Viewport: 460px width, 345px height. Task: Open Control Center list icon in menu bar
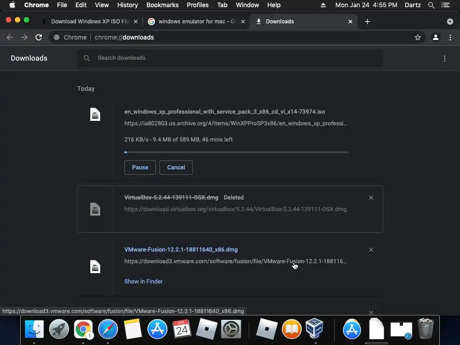click(446, 5)
